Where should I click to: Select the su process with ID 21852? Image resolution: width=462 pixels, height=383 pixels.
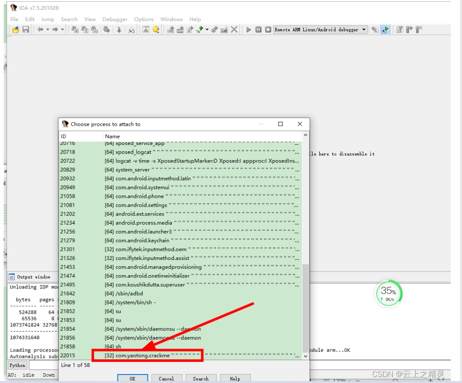180,311
